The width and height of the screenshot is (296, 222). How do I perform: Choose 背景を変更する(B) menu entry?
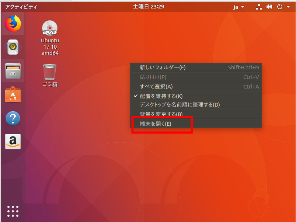point(196,114)
